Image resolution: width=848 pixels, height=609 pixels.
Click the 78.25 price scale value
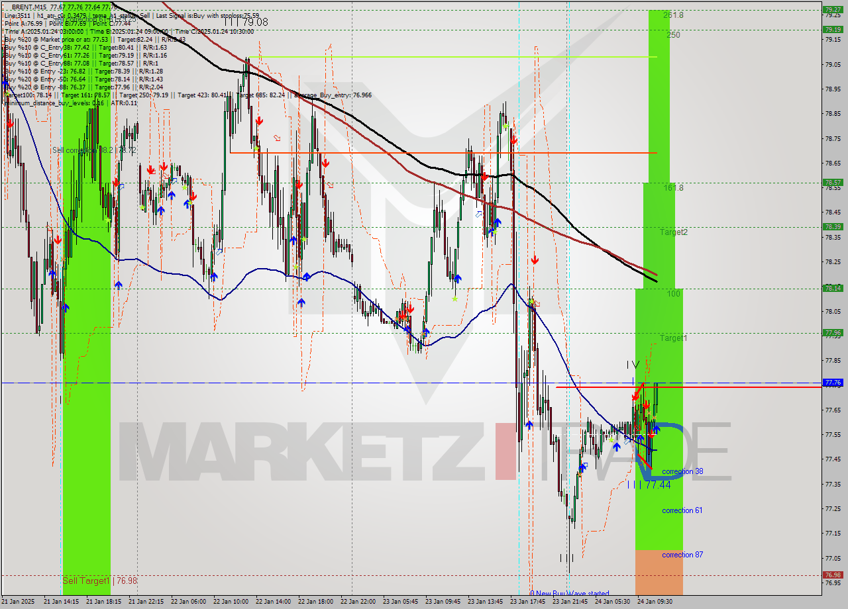pyautogui.click(x=833, y=261)
